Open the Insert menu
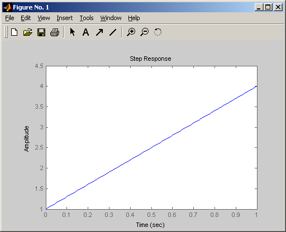The height and width of the screenshot is (232, 286). tap(65, 18)
